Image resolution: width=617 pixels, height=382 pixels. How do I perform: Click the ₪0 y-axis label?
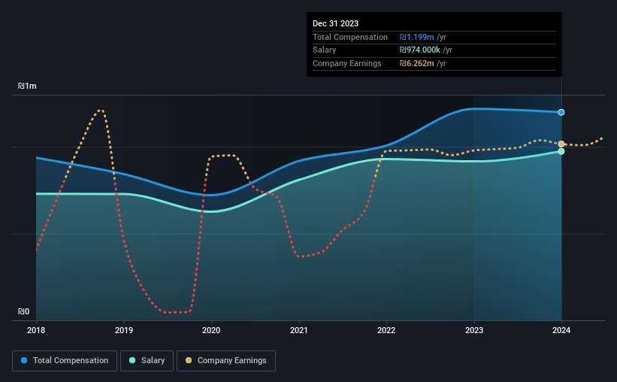coord(23,311)
